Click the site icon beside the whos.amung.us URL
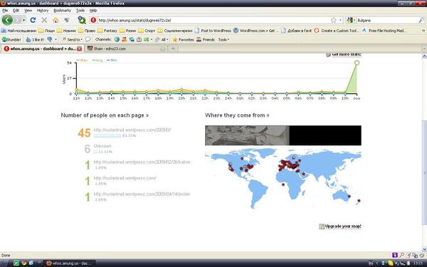The width and height of the screenshot is (427, 267). point(93,20)
